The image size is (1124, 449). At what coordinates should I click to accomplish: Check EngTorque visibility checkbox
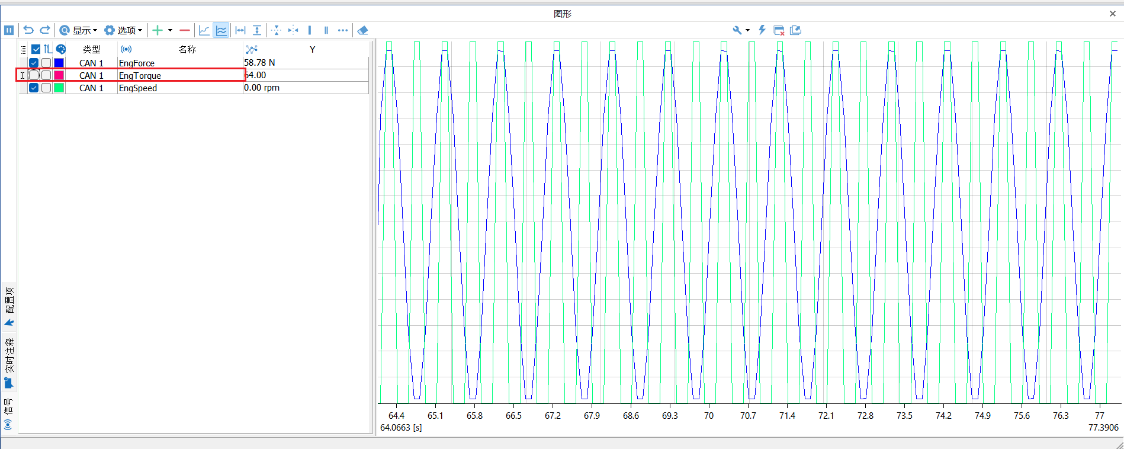coord(34,75)
